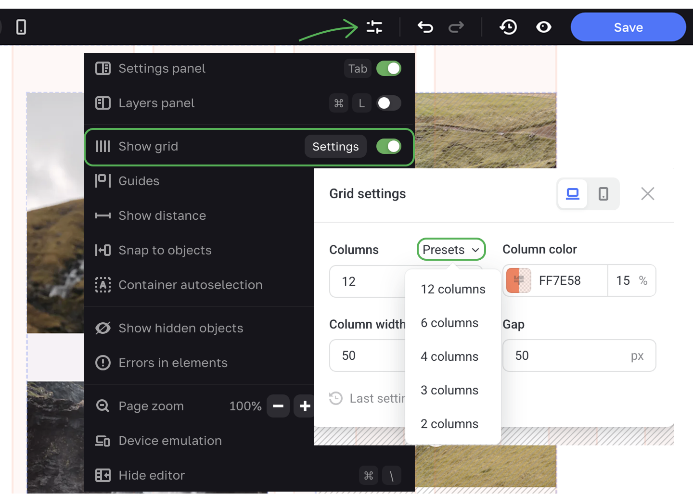
Task: Turn off the Show grid toggle
Action: pyautogui.click(x=388, y=147)
